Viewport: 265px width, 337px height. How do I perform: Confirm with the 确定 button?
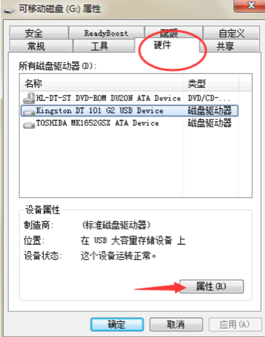pyautogui.click(x=117, y=324)
